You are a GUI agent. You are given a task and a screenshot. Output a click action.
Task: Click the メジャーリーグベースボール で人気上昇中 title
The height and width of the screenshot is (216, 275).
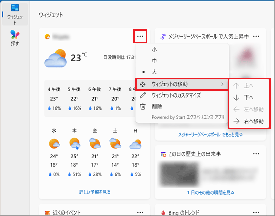(x=208, y=36)
